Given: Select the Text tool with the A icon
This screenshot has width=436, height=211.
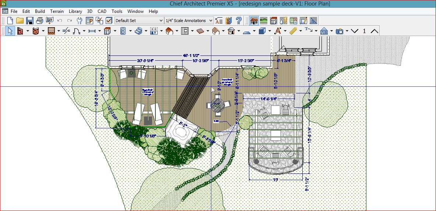Looking at the screenshot, I should [277, 31].
